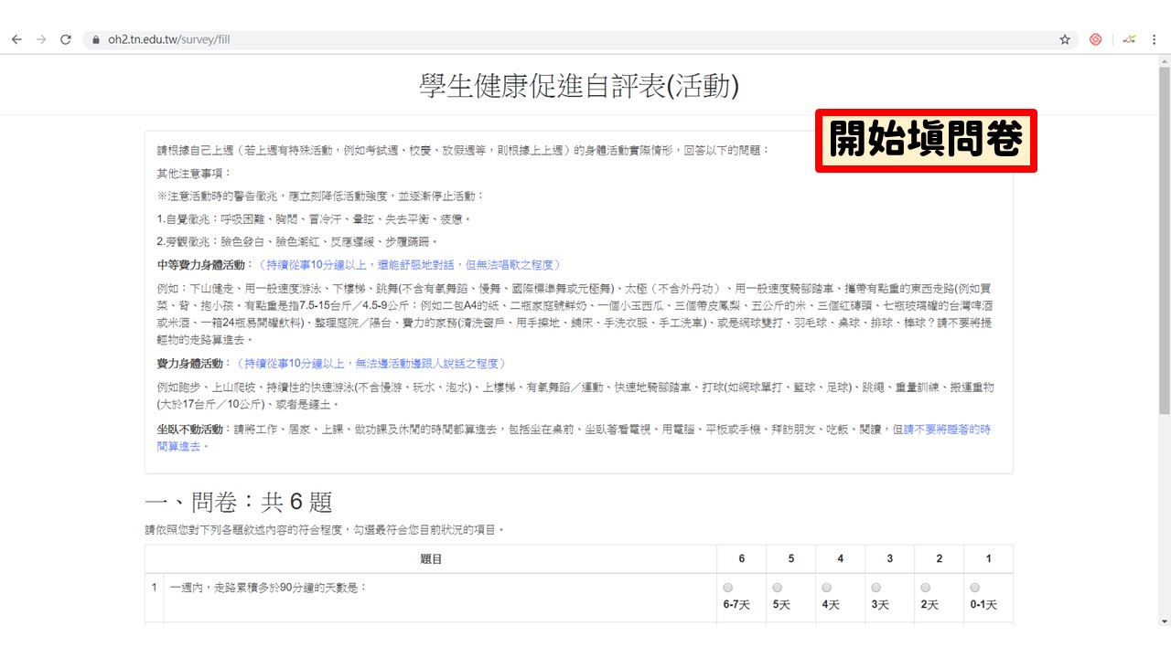Click the address bar showing oh2.tn.edu.tw/survey/fill
Screen dimensions: 1171x658
point(581,39)
